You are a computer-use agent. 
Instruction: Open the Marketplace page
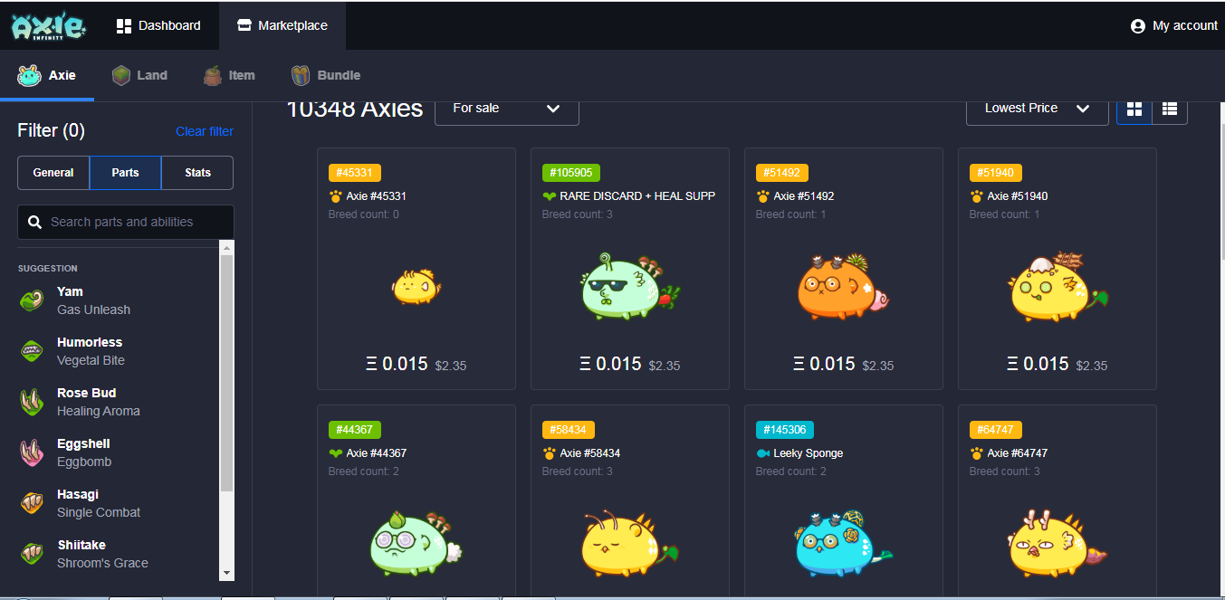[282, 25]
